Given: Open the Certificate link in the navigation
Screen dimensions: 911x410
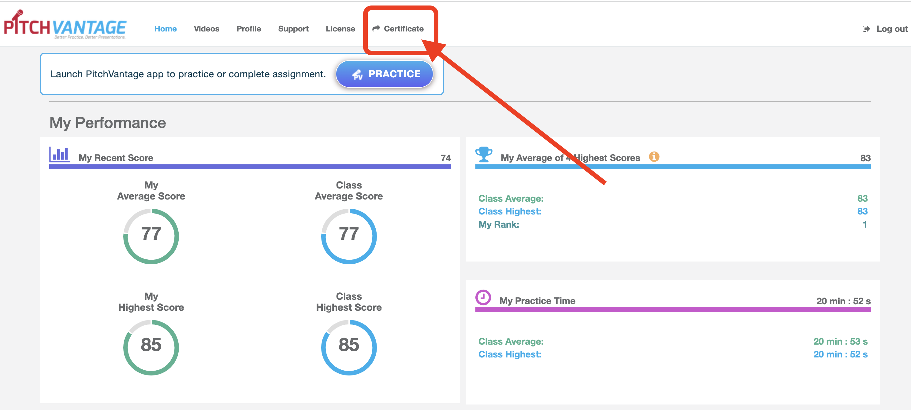Looking at the screenshot, I should 403,29.
